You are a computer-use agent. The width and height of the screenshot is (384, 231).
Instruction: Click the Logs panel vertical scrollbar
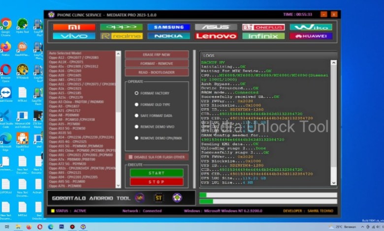[x=334, y=123]
